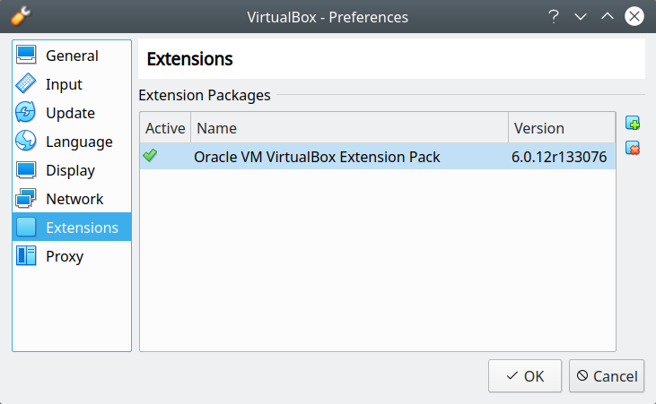
Task: Select the Input keyboard icon
Action: click(27, 84)
